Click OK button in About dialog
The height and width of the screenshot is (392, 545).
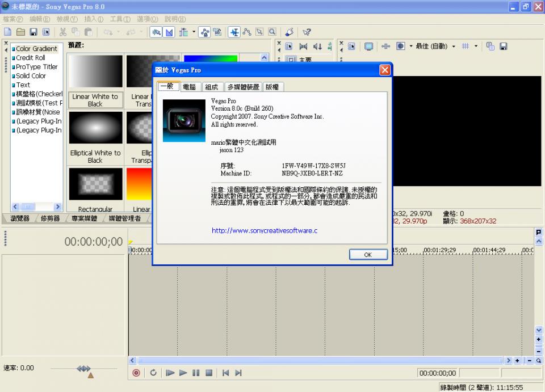(368, 255)
